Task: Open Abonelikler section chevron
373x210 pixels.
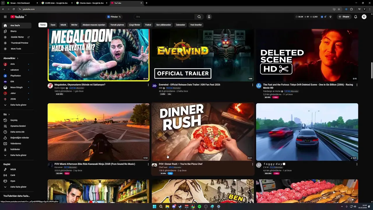Action: (17, 58)
